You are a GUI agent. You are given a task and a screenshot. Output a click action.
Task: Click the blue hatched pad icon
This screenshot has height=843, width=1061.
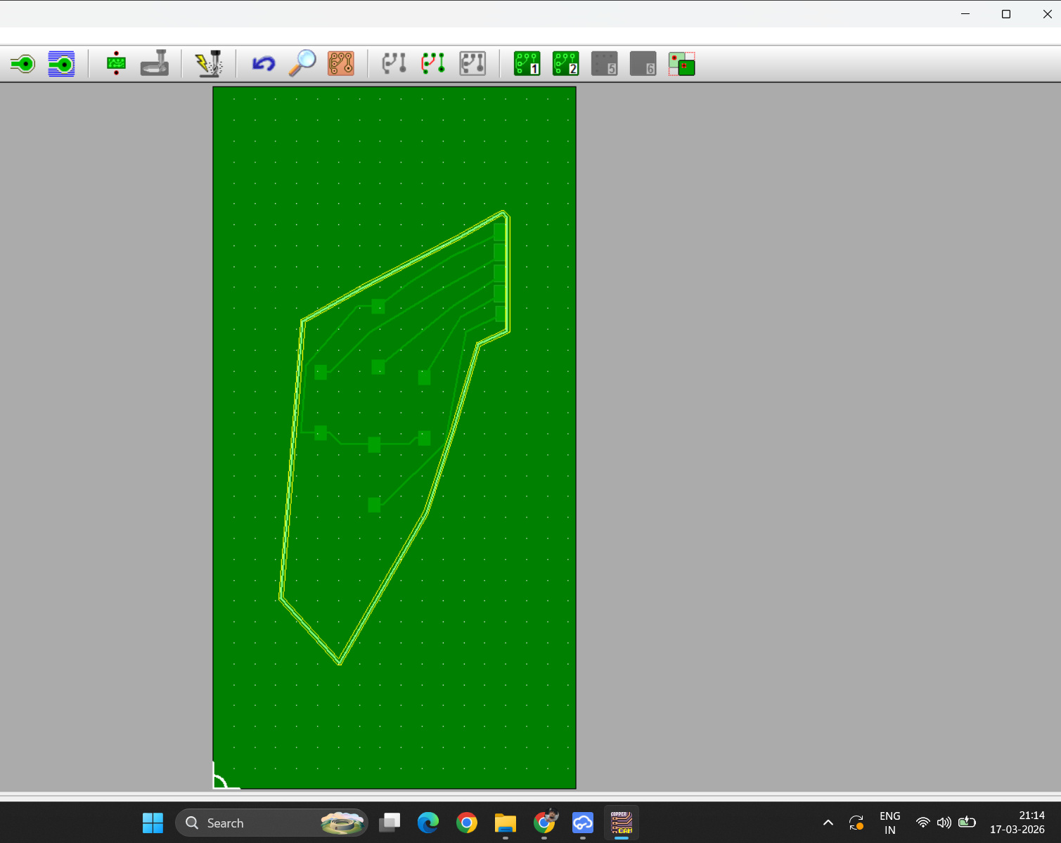pos(61,64)
